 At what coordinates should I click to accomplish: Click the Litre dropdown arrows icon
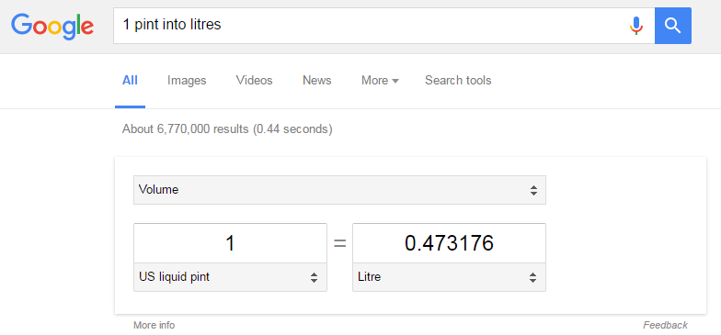point(532,277)
